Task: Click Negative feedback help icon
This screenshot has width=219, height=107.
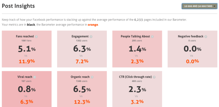Action: coord(206,37)
